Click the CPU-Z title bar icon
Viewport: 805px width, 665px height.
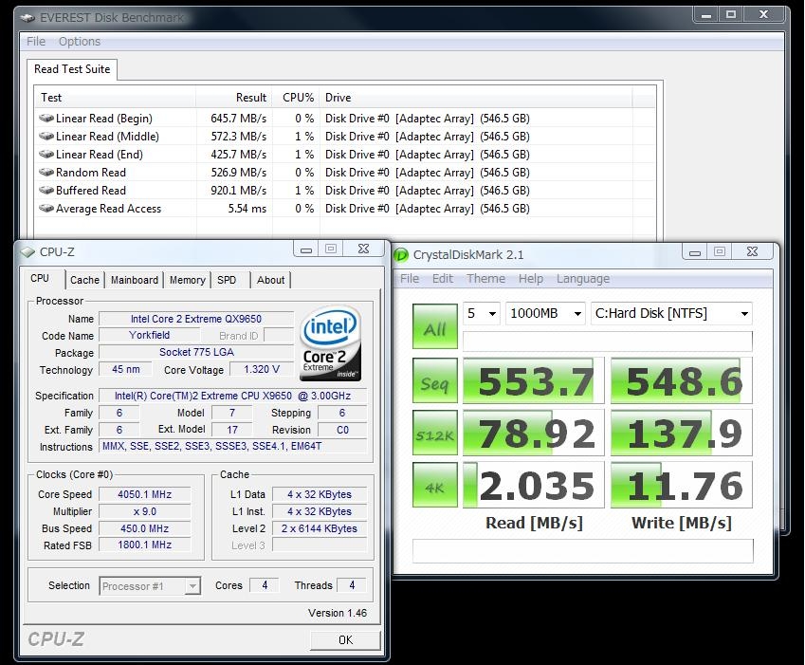[x=27, y=251]
